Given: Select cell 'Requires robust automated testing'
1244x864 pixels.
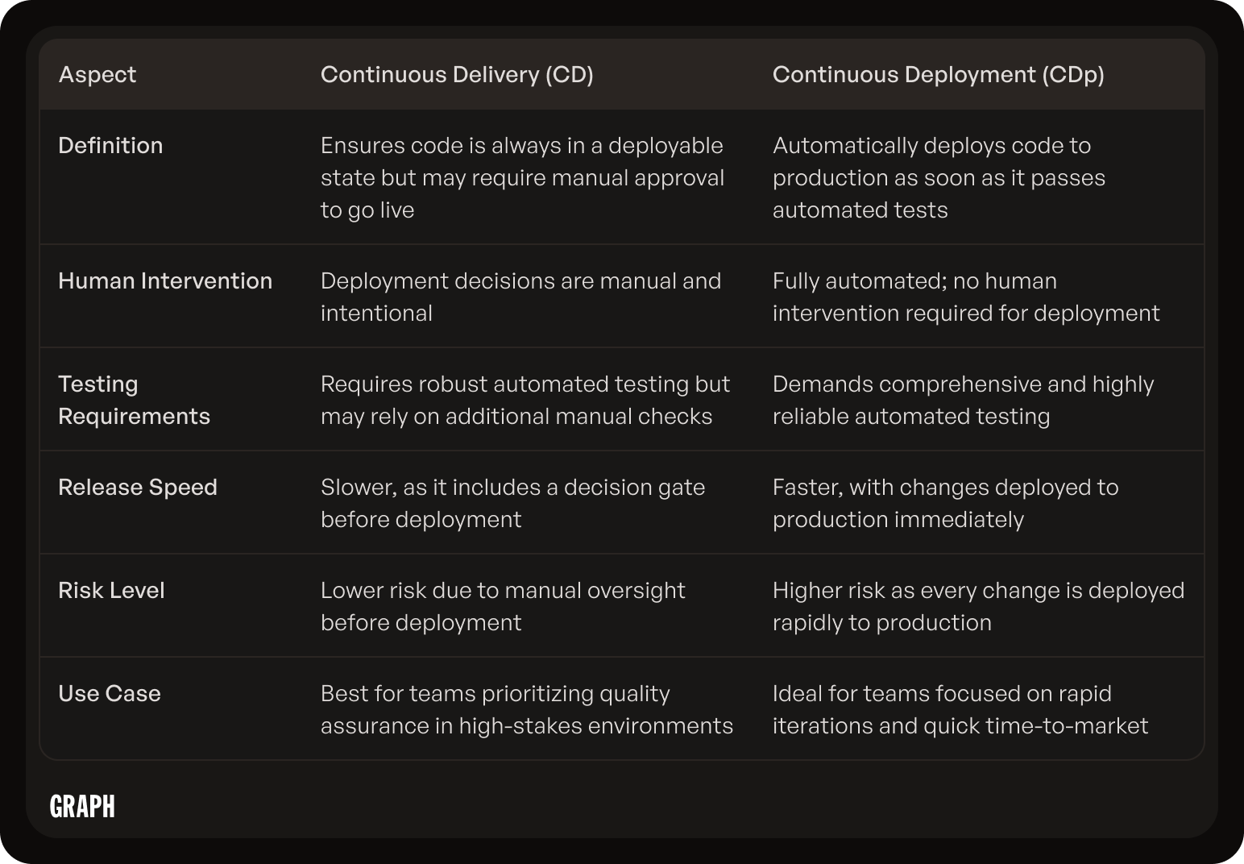Looking at the screenshot, I should [x=525, y=400].
